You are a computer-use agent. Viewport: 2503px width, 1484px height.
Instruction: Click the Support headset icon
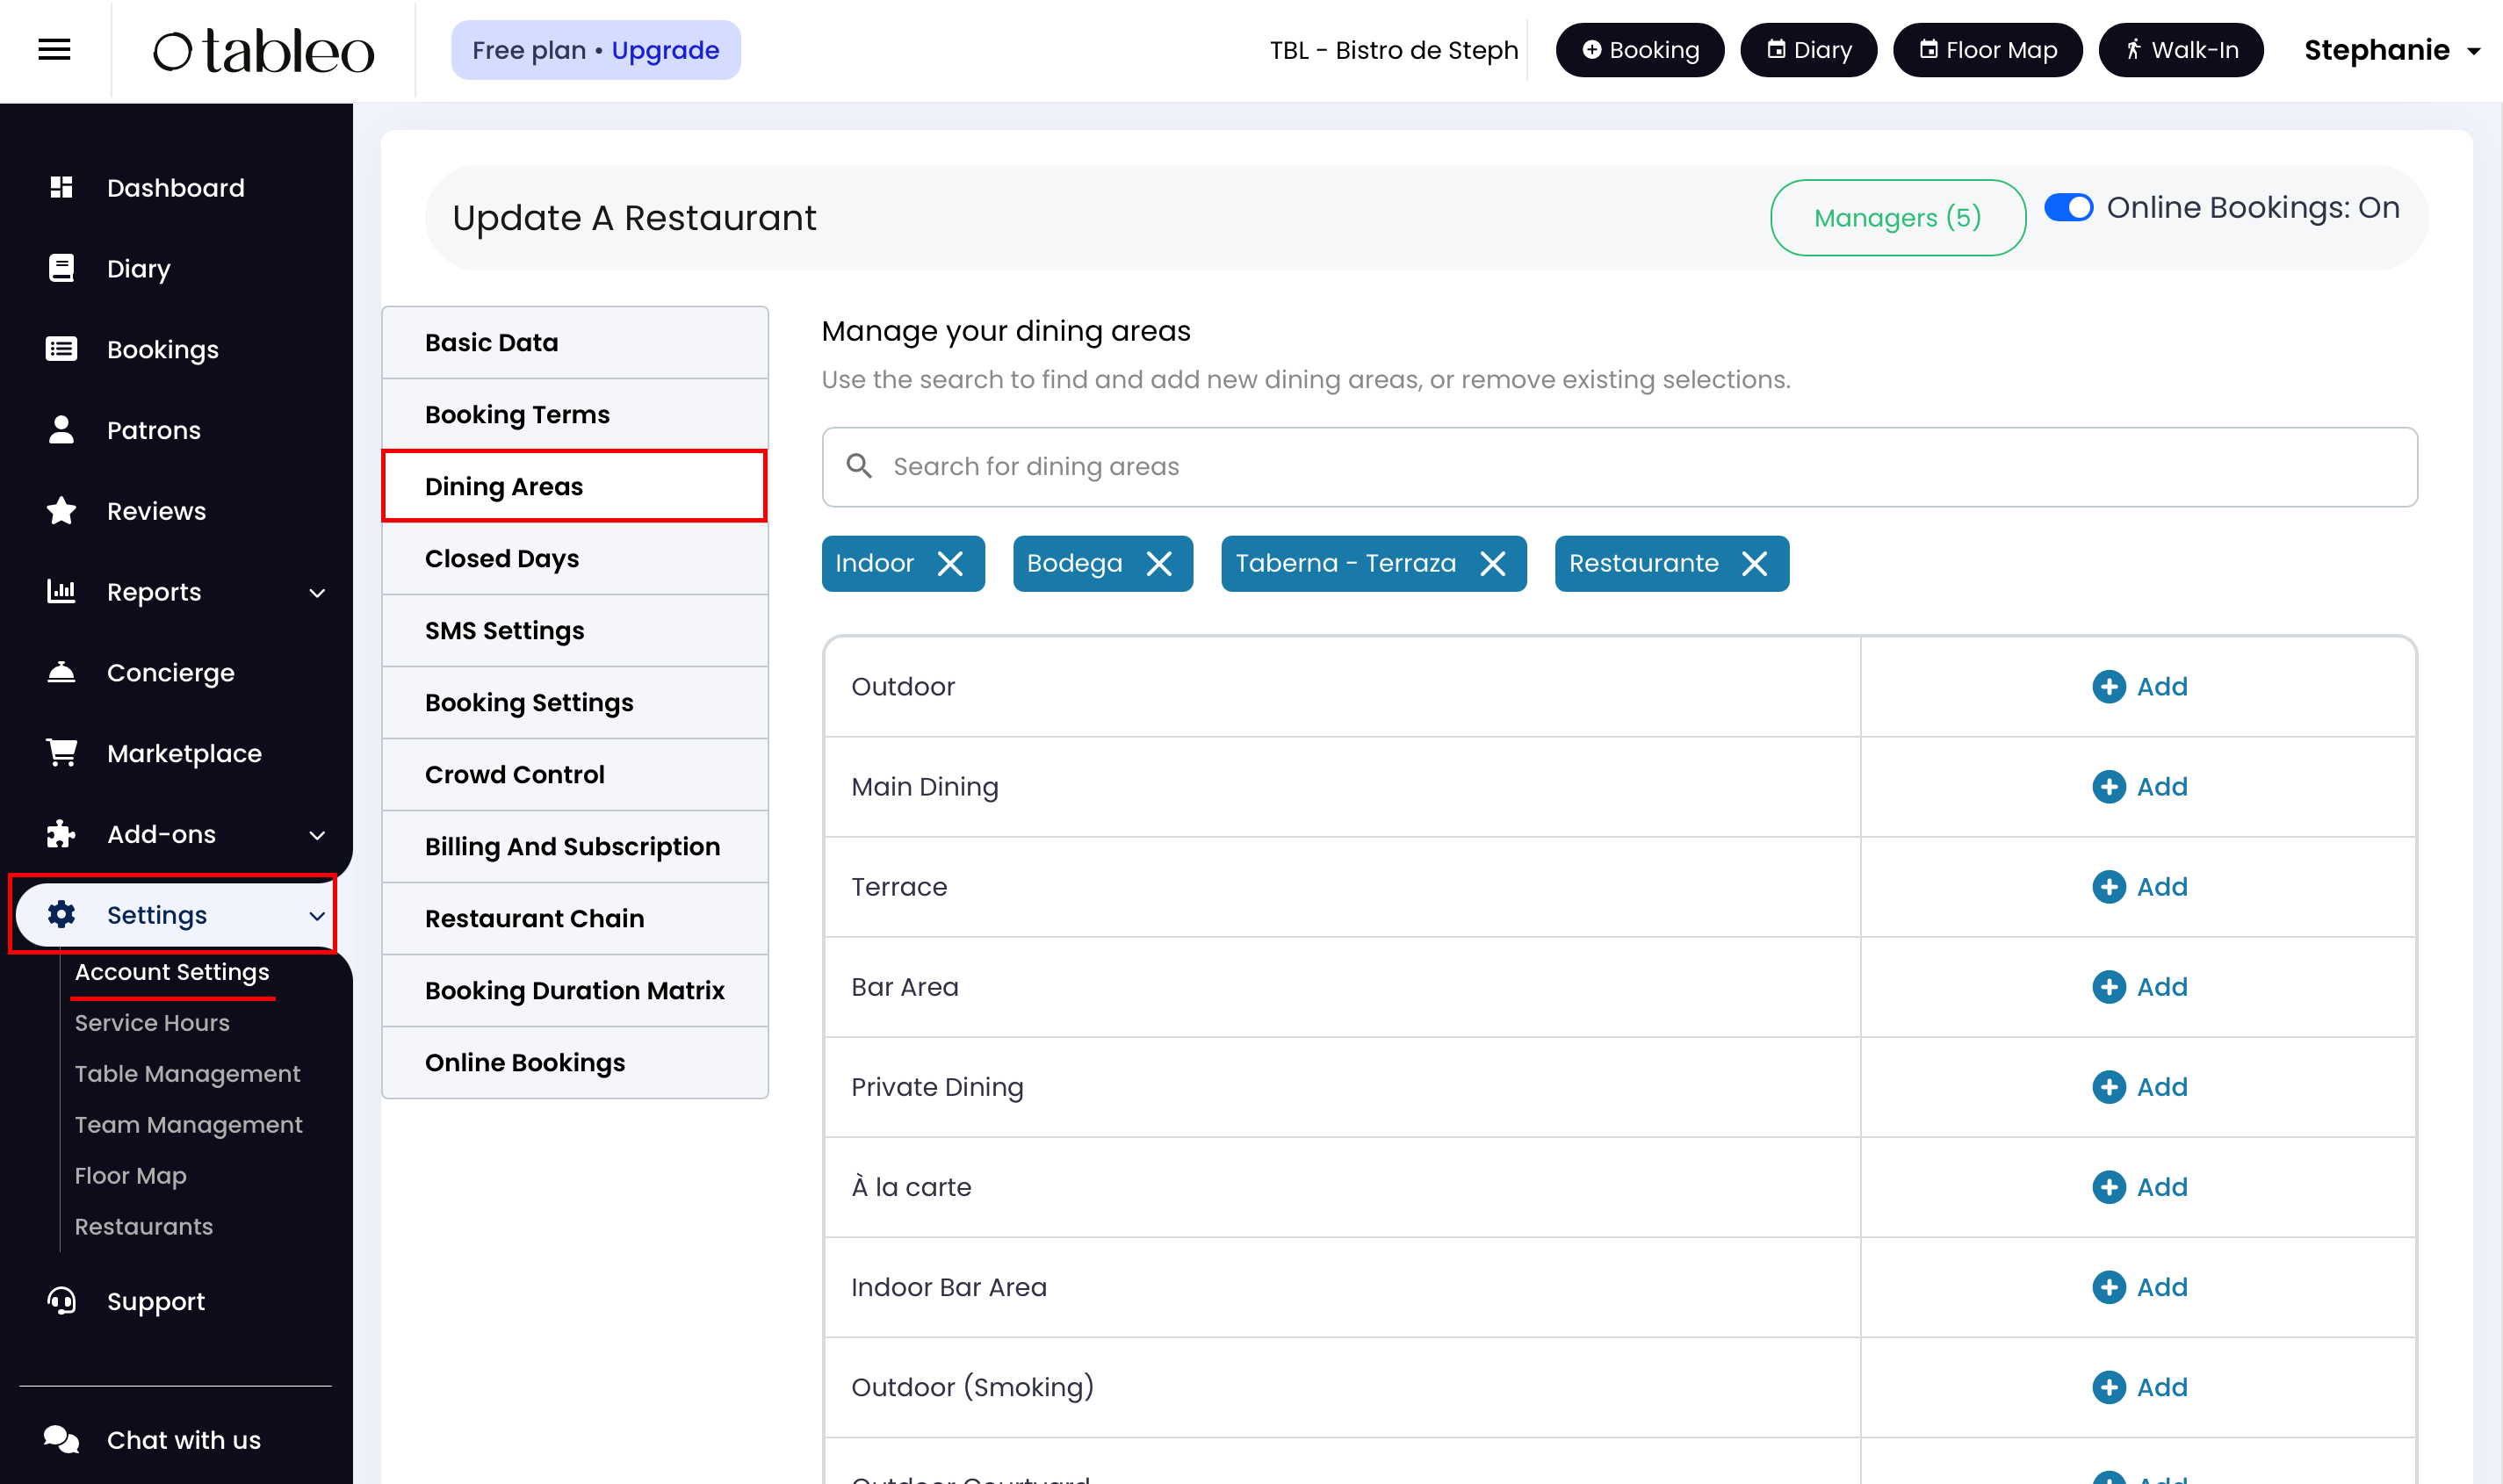pos(61,1301)
